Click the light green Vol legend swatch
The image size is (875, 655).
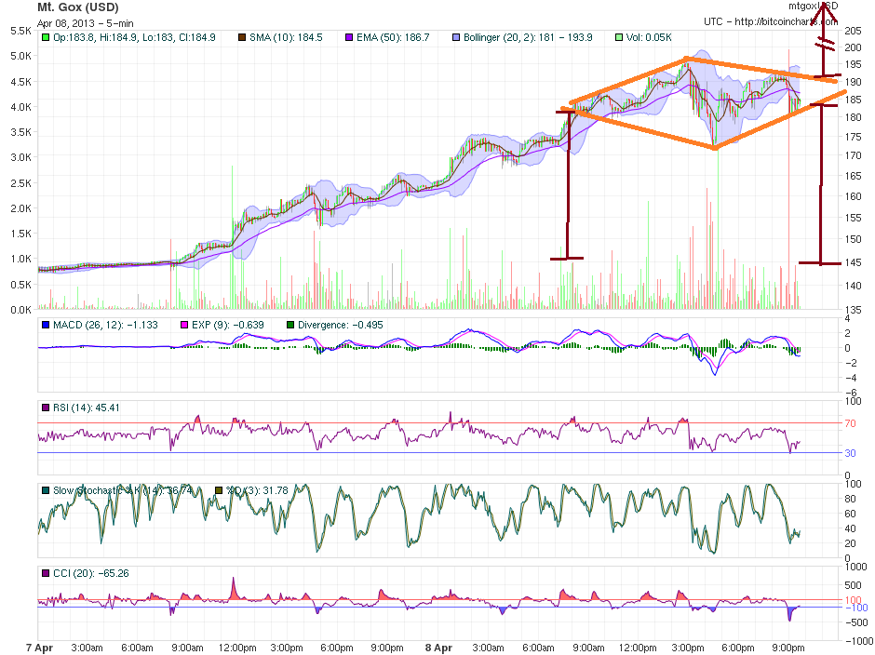click(x=619, y=38)
